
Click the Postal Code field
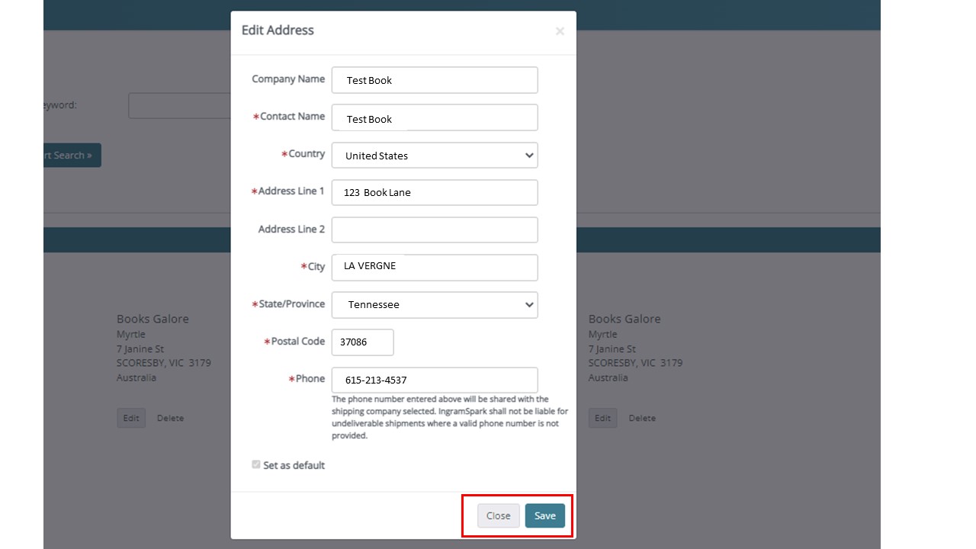tap(363, 342)
